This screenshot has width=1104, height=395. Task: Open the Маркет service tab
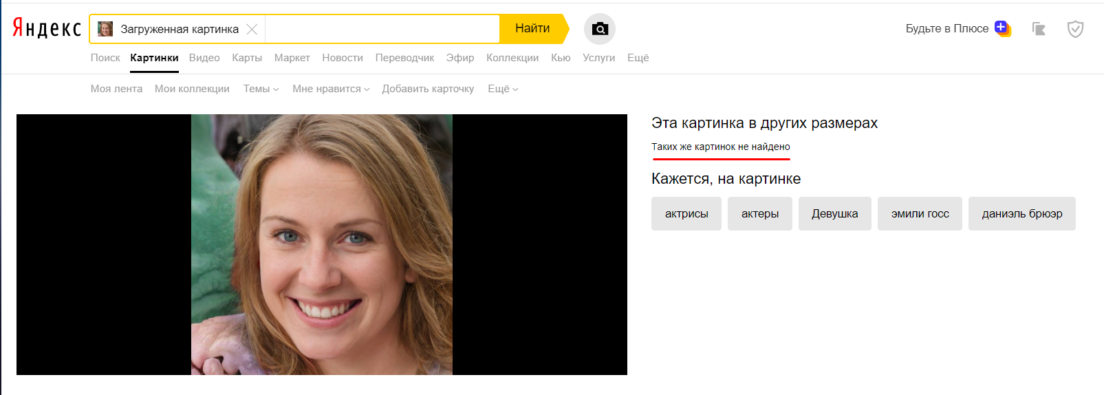click(x=292, y=58)
